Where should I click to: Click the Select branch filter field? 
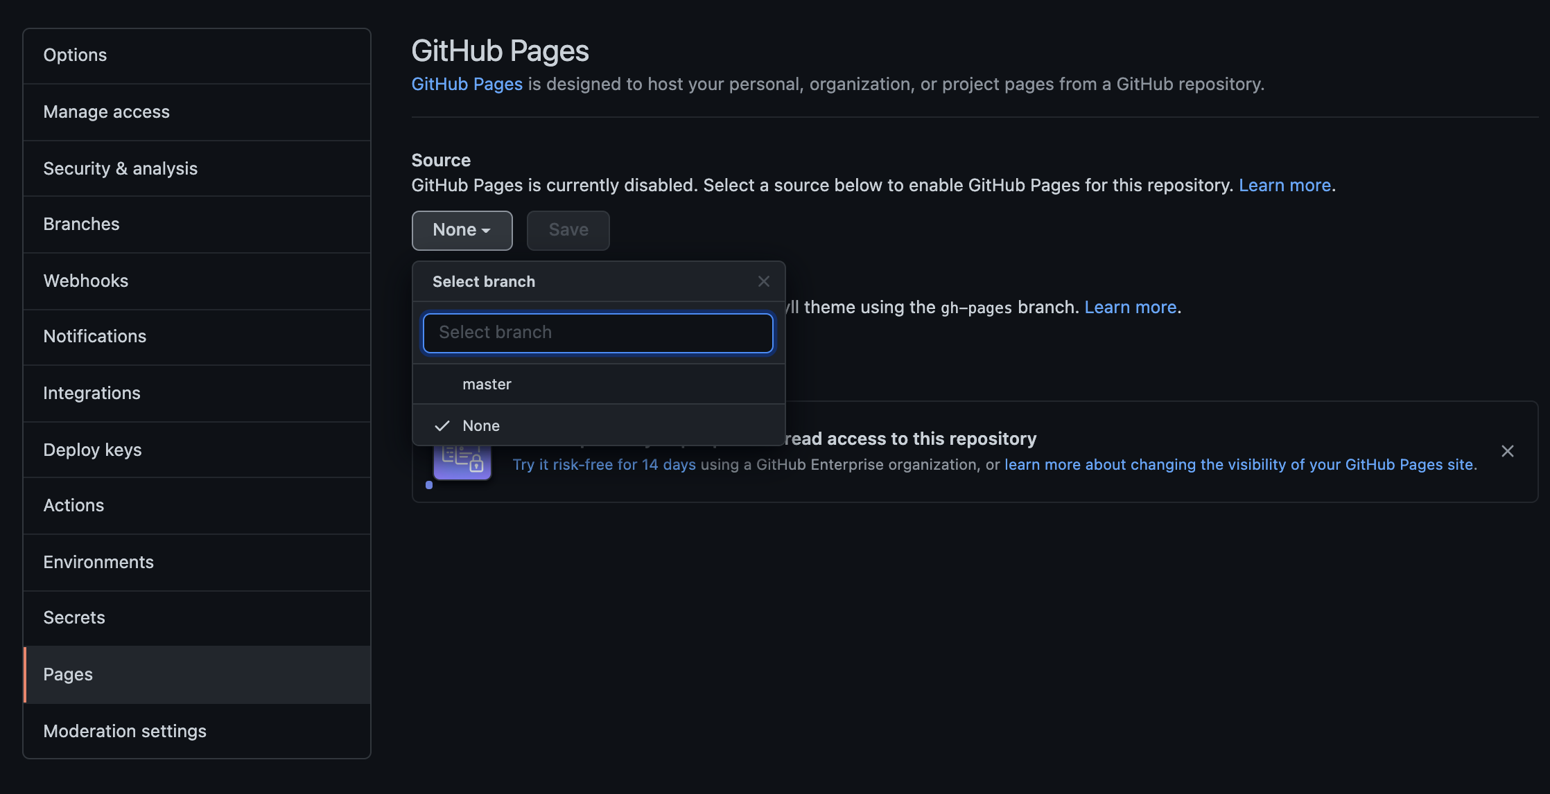(598, 333)
